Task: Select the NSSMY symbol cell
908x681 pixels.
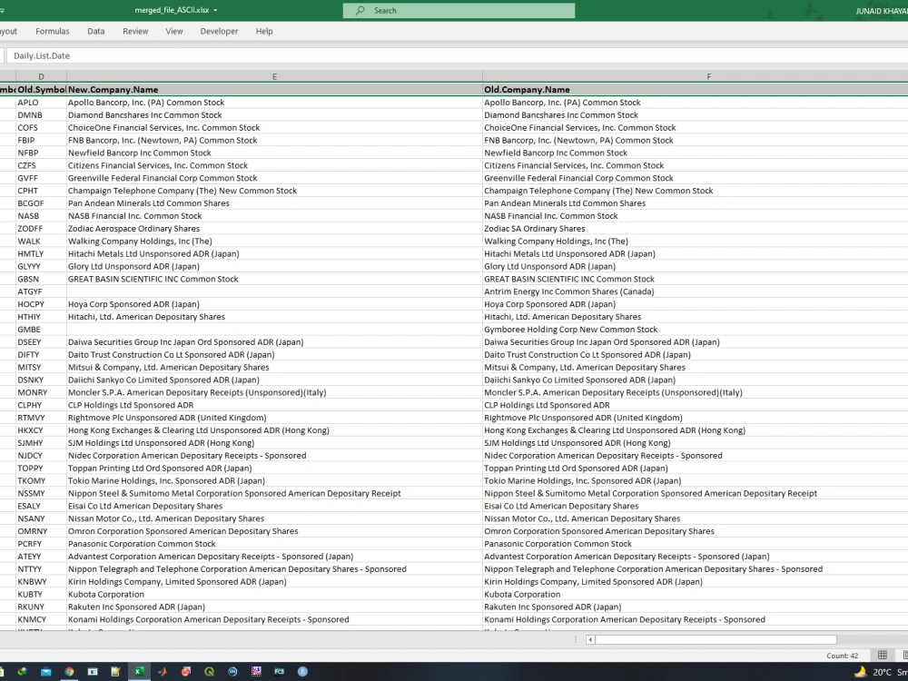Action: tap(41, 493)
